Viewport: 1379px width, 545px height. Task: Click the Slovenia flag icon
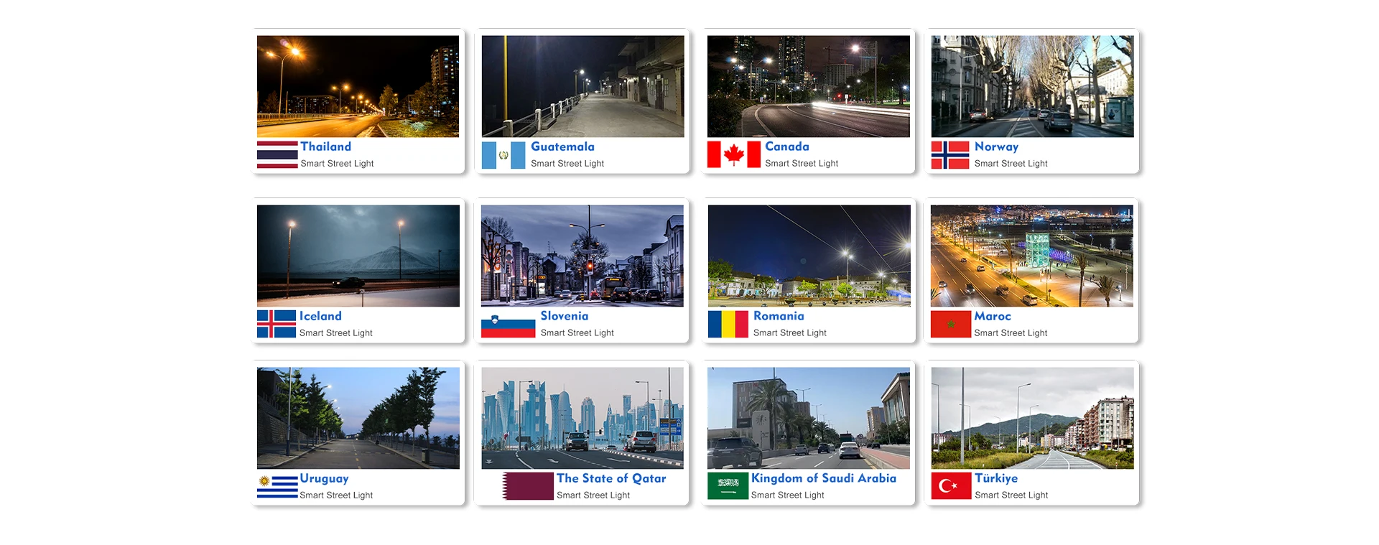click(x=508, y=325)
